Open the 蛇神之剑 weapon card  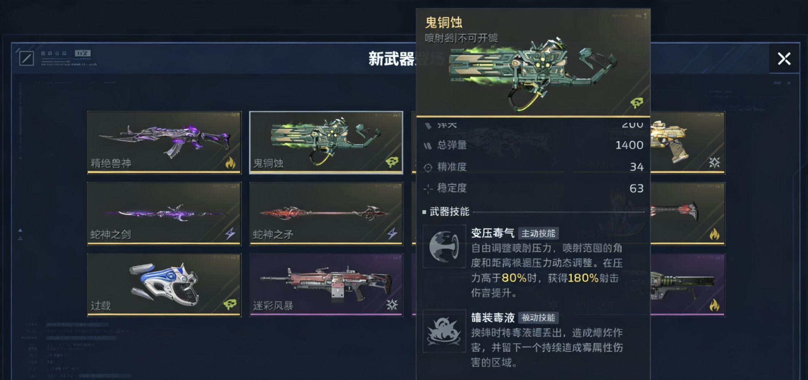pyautogui.click(x=164, y=214)
